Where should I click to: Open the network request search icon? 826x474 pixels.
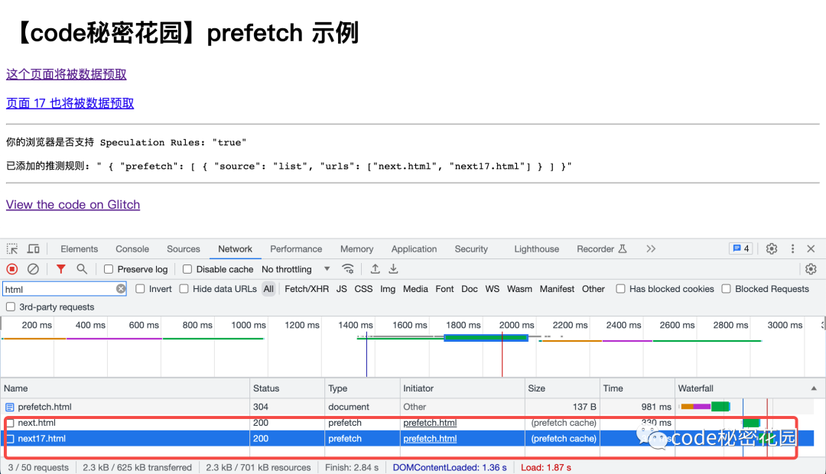click(x=80, y=268)
